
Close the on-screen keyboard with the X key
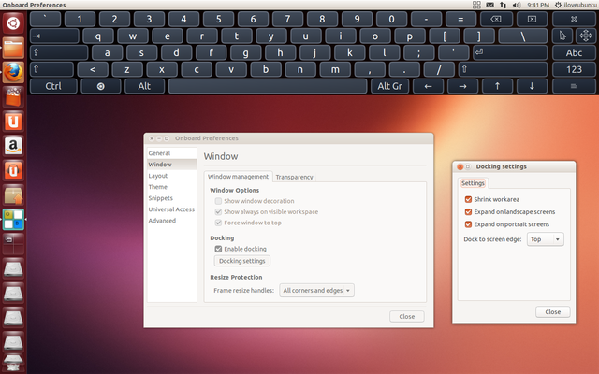point(574,19)
